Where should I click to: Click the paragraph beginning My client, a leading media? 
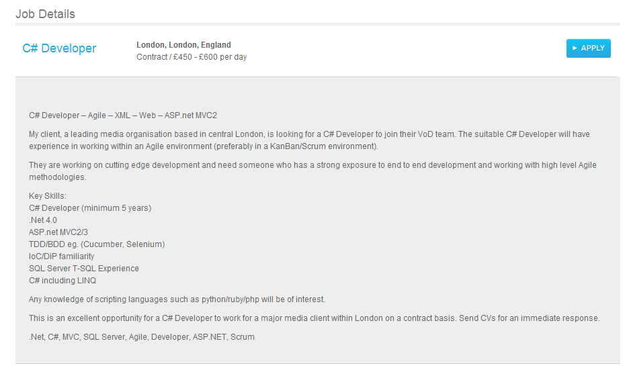click(310, 140)
